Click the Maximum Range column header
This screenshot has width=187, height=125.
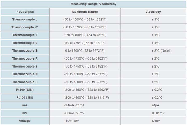click(85, 12)
